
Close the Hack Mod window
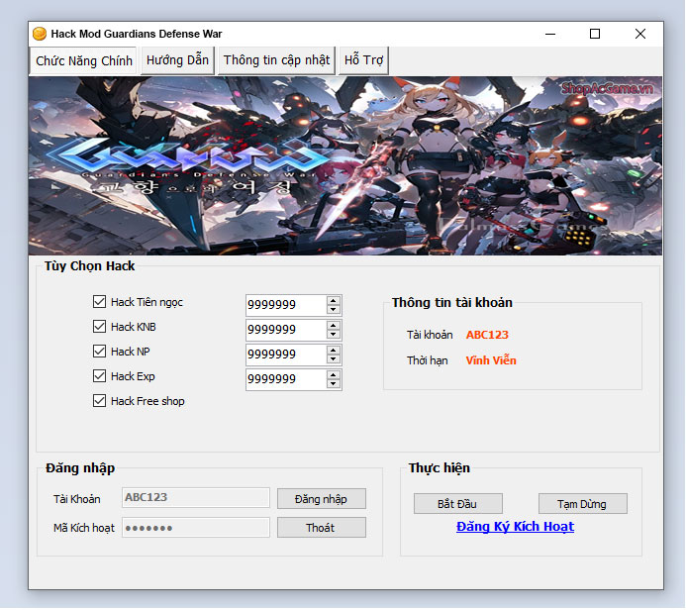pos(640,34)
